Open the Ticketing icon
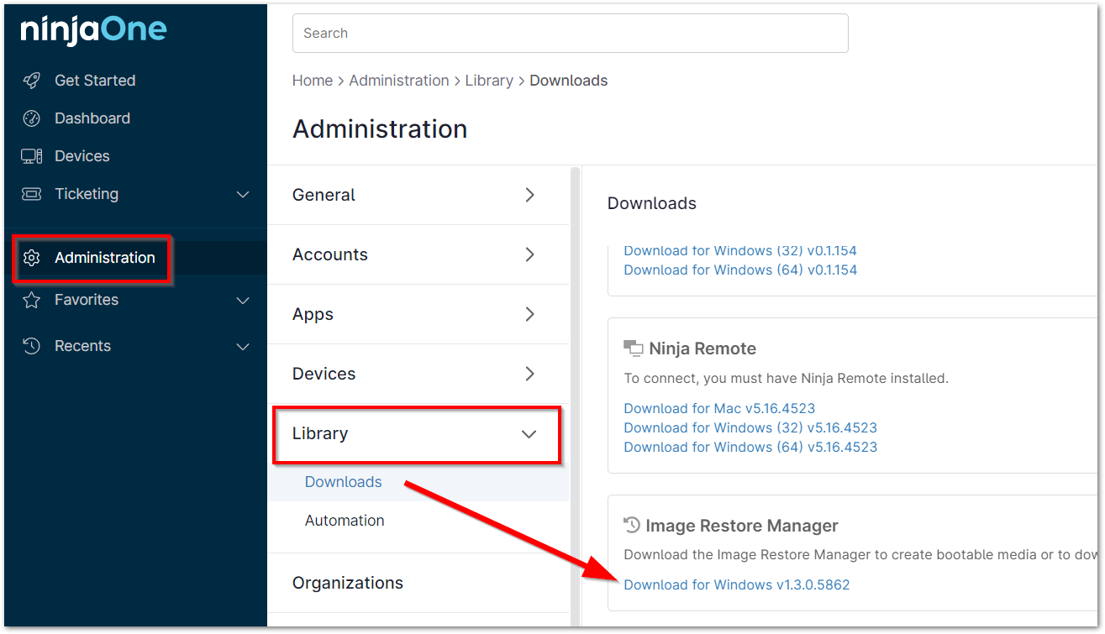The image size is (1105, 634). [32, 193]
